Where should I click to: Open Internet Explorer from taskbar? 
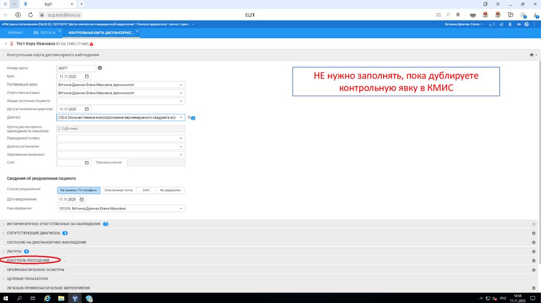(x=47, y=299)
